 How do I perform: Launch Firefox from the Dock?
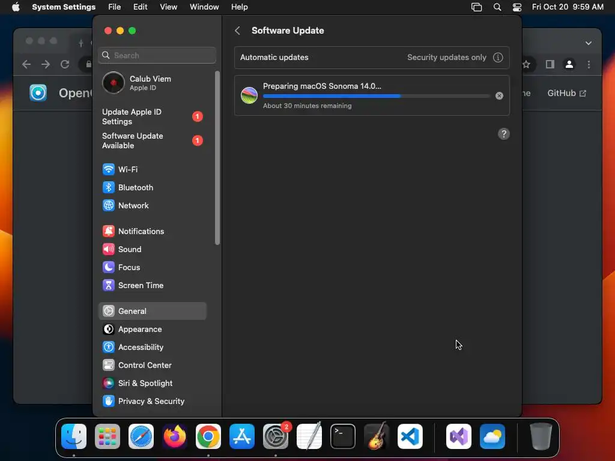(175, 436)
